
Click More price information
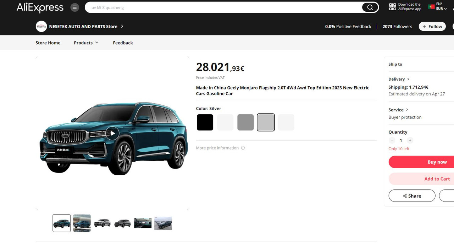217,148
